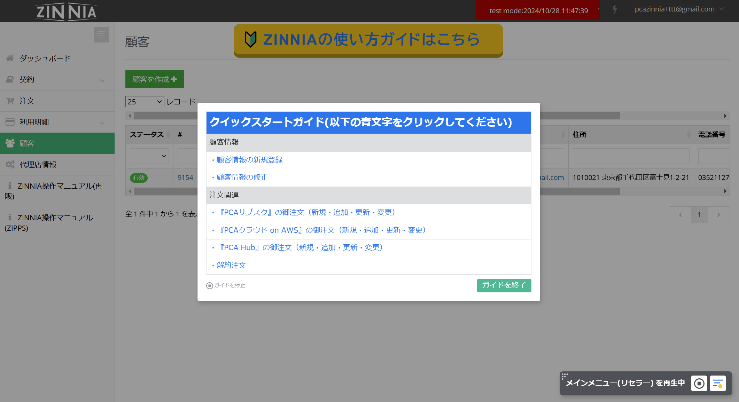The width and height of the screenshot is (739, 402).
Task: Select the 契約 (contract) book icon
Action: tap(9, 79)
